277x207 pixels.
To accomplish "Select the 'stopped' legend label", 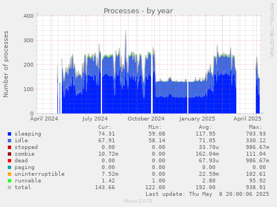I will point(26,147).
